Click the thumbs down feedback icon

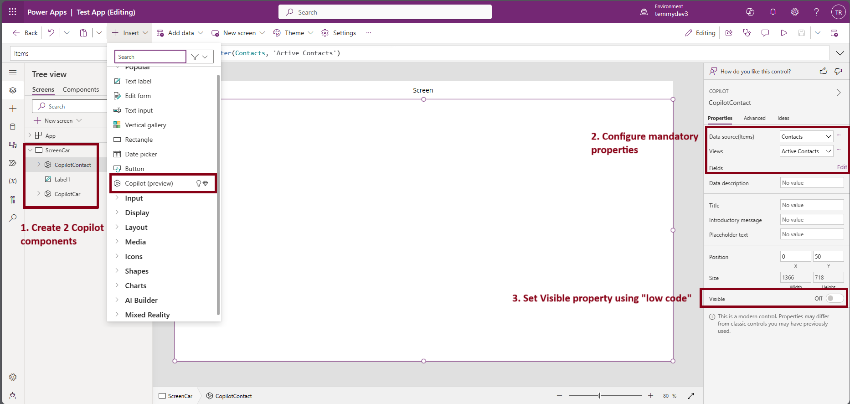tap(838, 71)
